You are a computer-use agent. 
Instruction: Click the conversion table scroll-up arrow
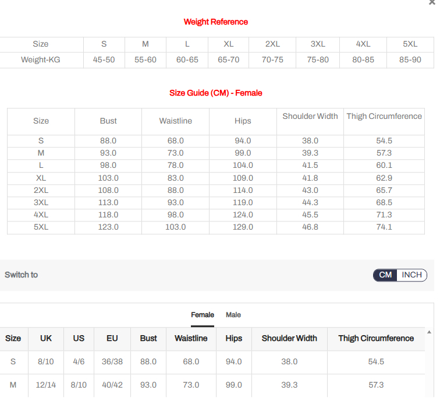(430, 332)
